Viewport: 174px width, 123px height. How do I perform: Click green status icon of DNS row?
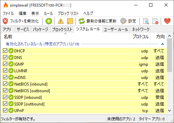pos(11,57)
